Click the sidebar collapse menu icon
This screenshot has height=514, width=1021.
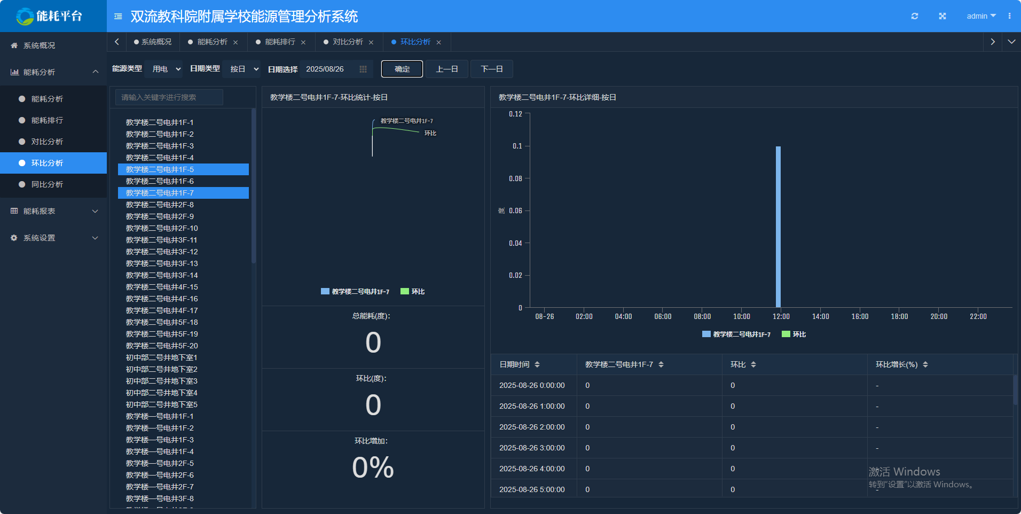(x=118, y=17)
